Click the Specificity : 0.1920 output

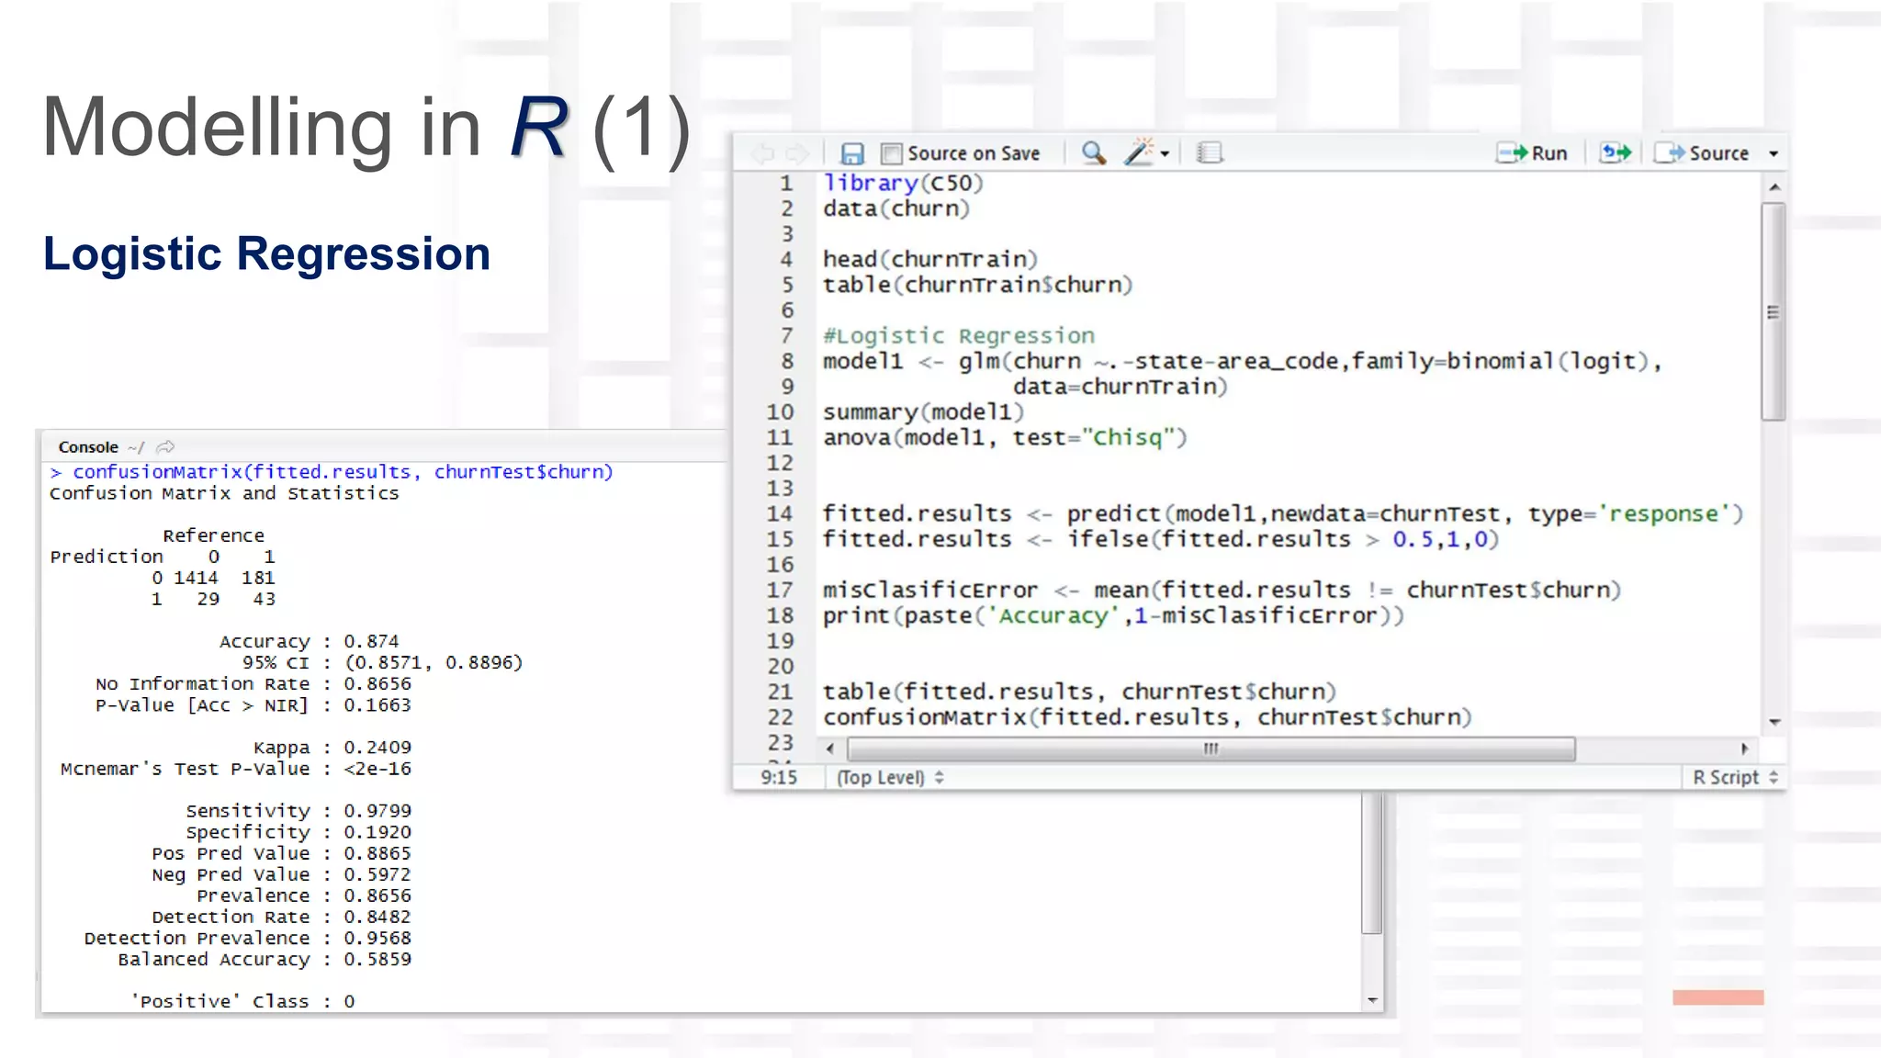click(x=298, y=832)
